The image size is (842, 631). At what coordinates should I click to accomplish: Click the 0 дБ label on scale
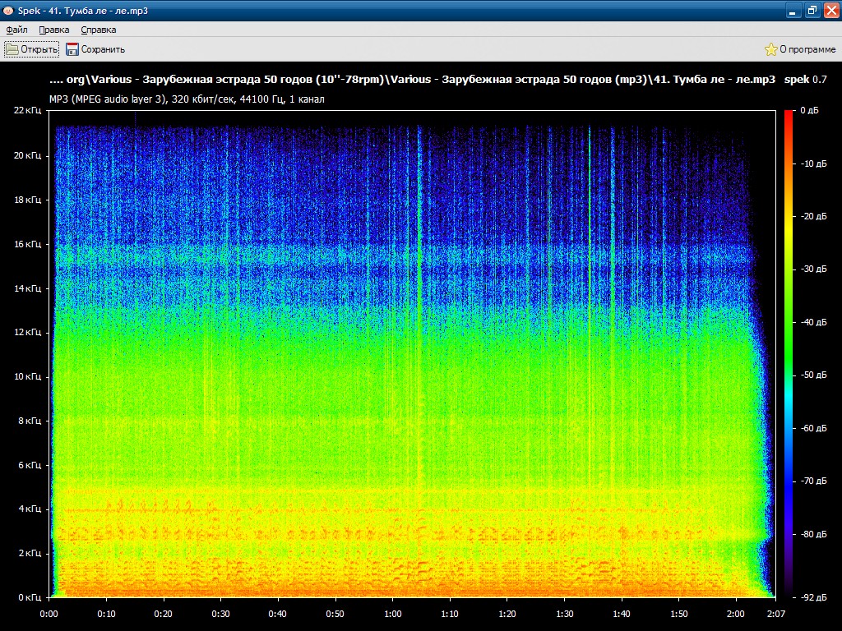[x=809, y=110]
